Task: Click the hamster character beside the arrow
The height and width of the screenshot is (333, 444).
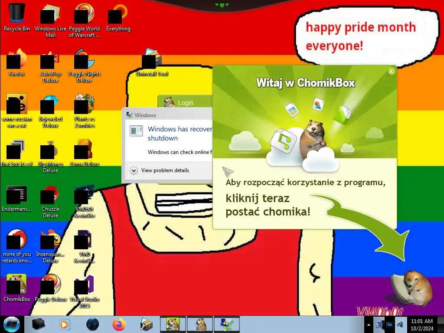Action: click(412, 288)
